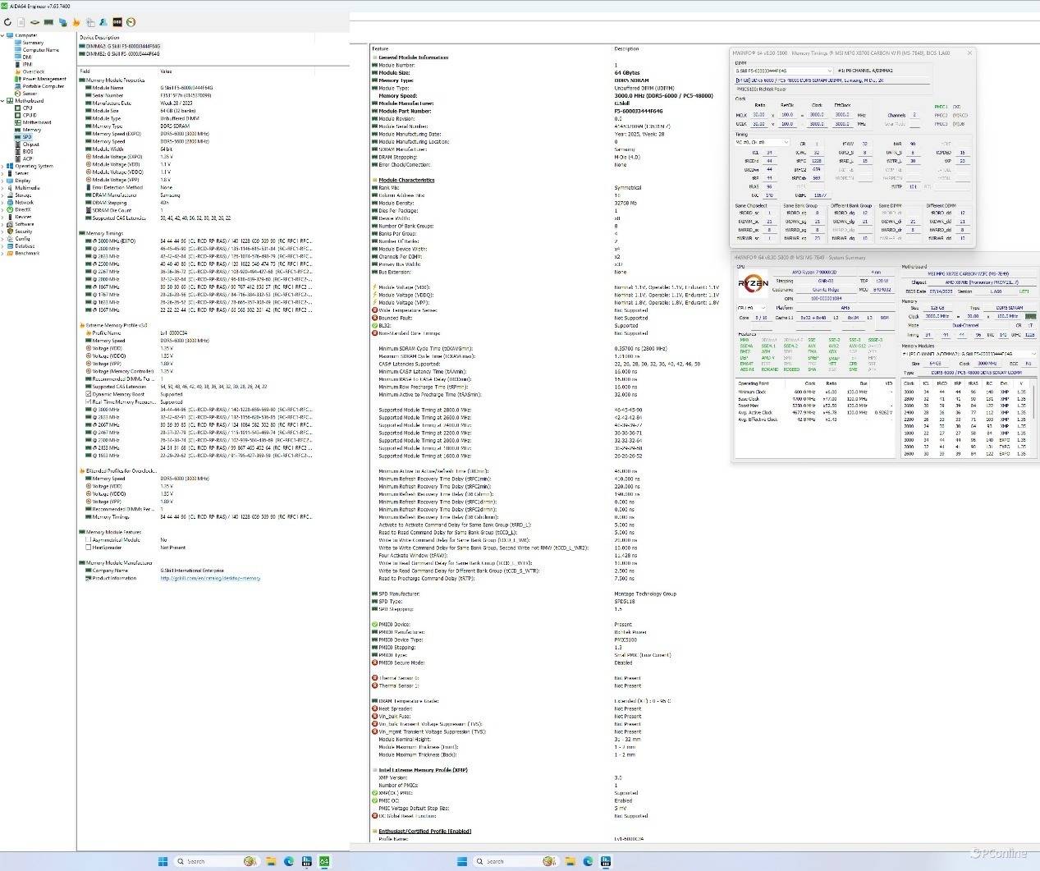
Task: Toggle the HeatSpreader checkbox
Action: coord(89,548)
